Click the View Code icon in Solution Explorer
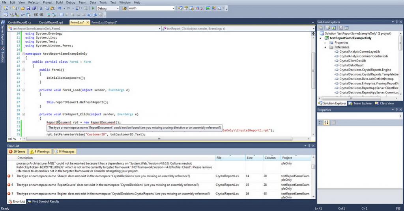The height and width of the screenshot is (211, 404). (x=341, y=28)
